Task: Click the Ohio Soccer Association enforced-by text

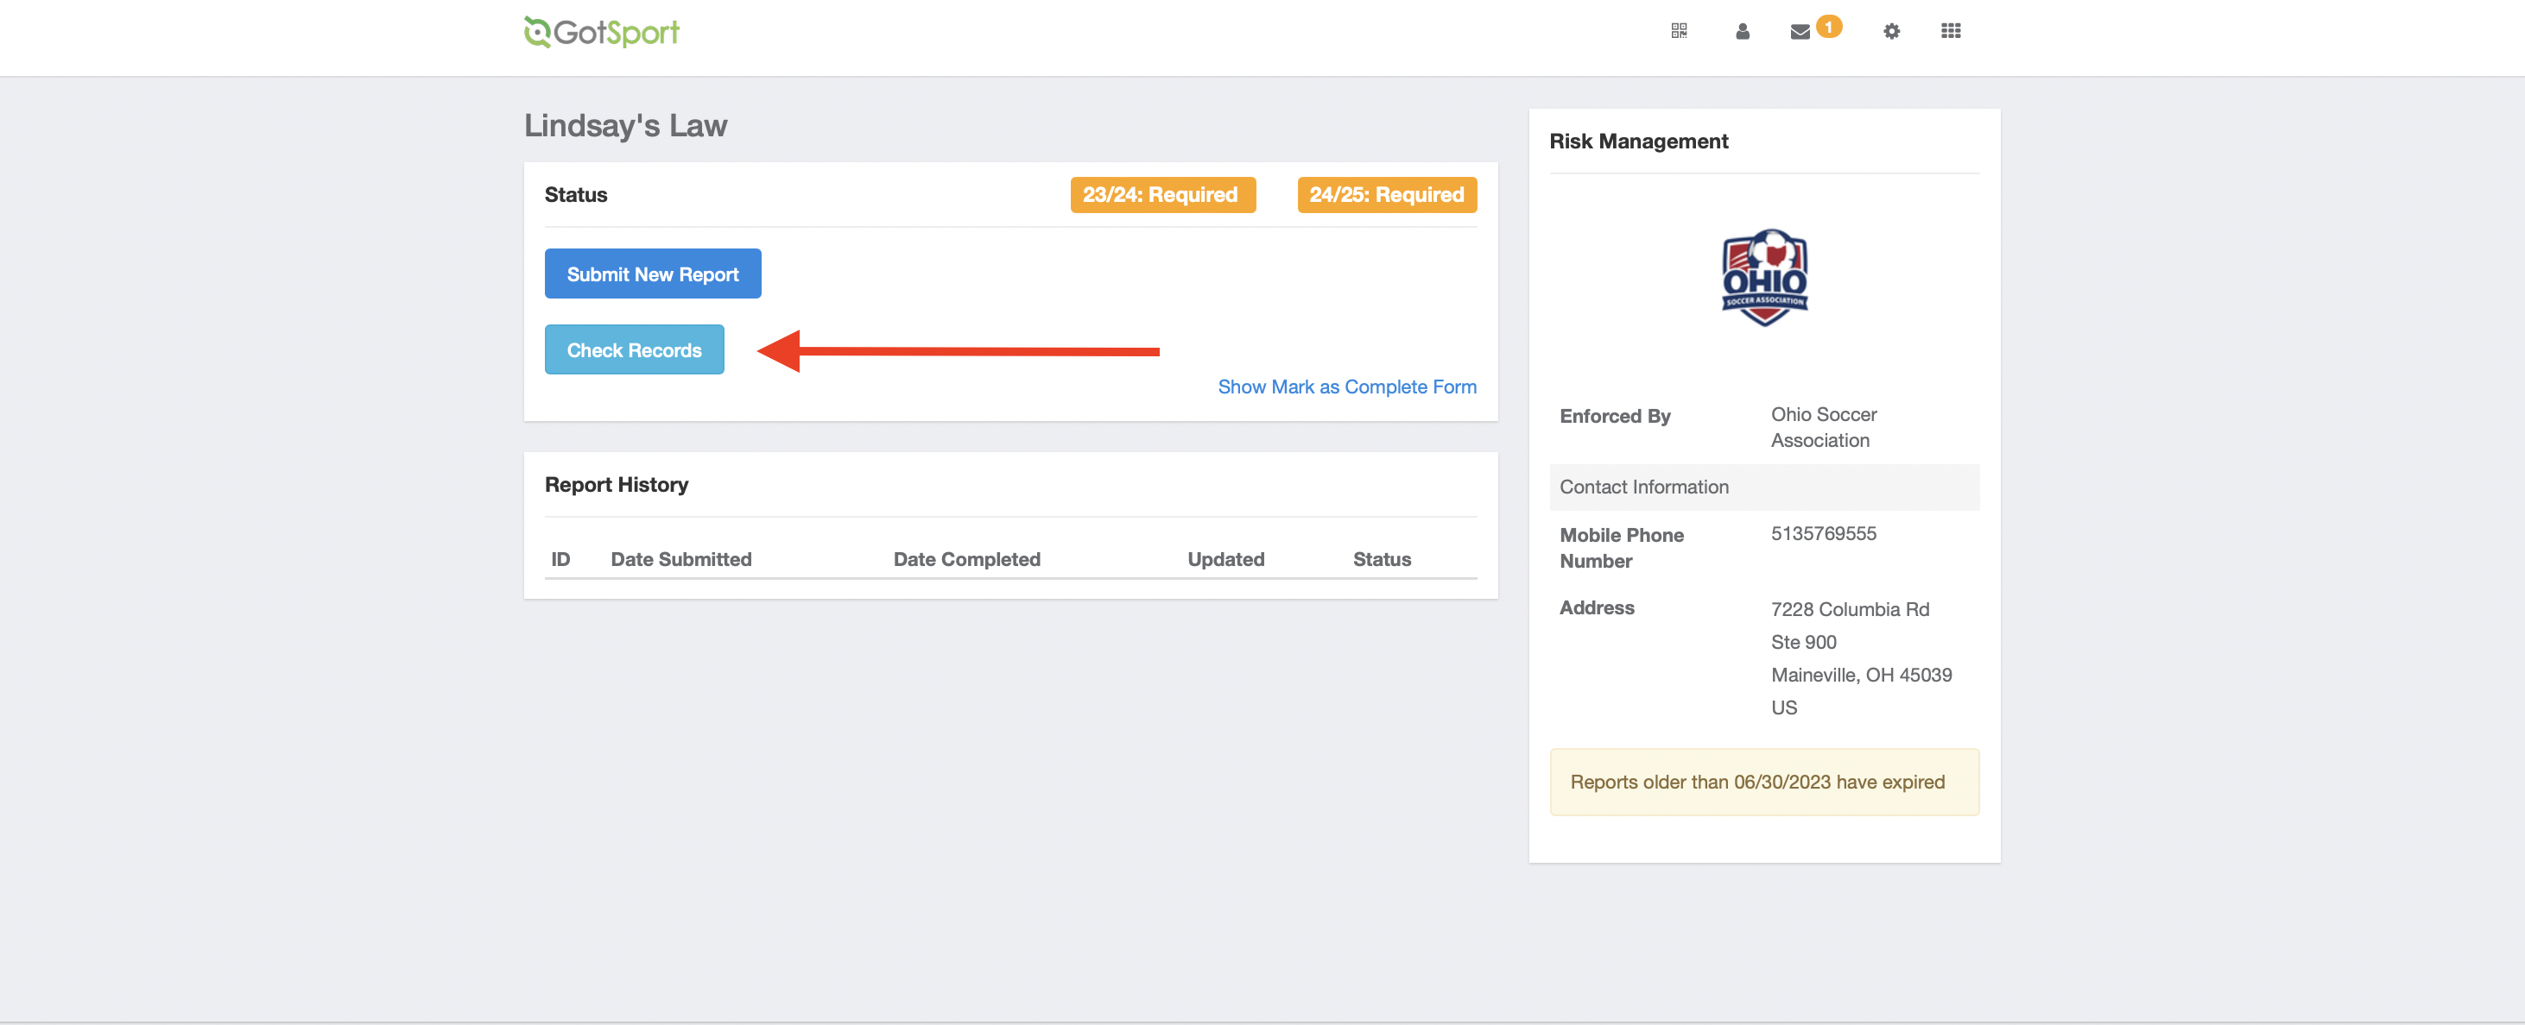Action: click(1823, 427)
